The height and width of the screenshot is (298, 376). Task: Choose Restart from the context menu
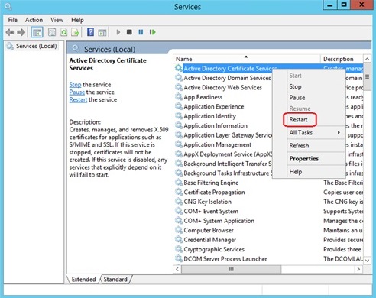[x=298, y=119]
